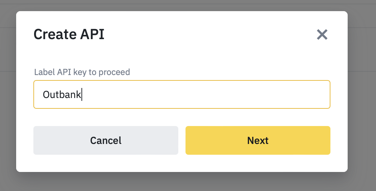Click the word 'API' in the title
Viewport: 376px width, 191px height.
92,34
